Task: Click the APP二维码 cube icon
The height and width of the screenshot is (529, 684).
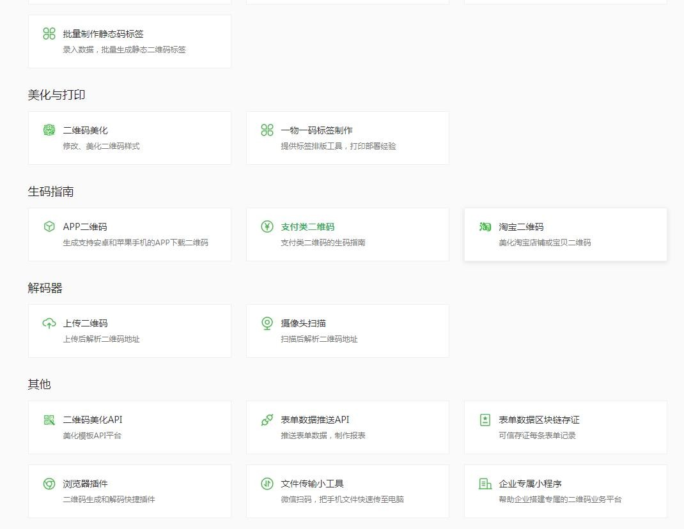Action: (49, 227)
